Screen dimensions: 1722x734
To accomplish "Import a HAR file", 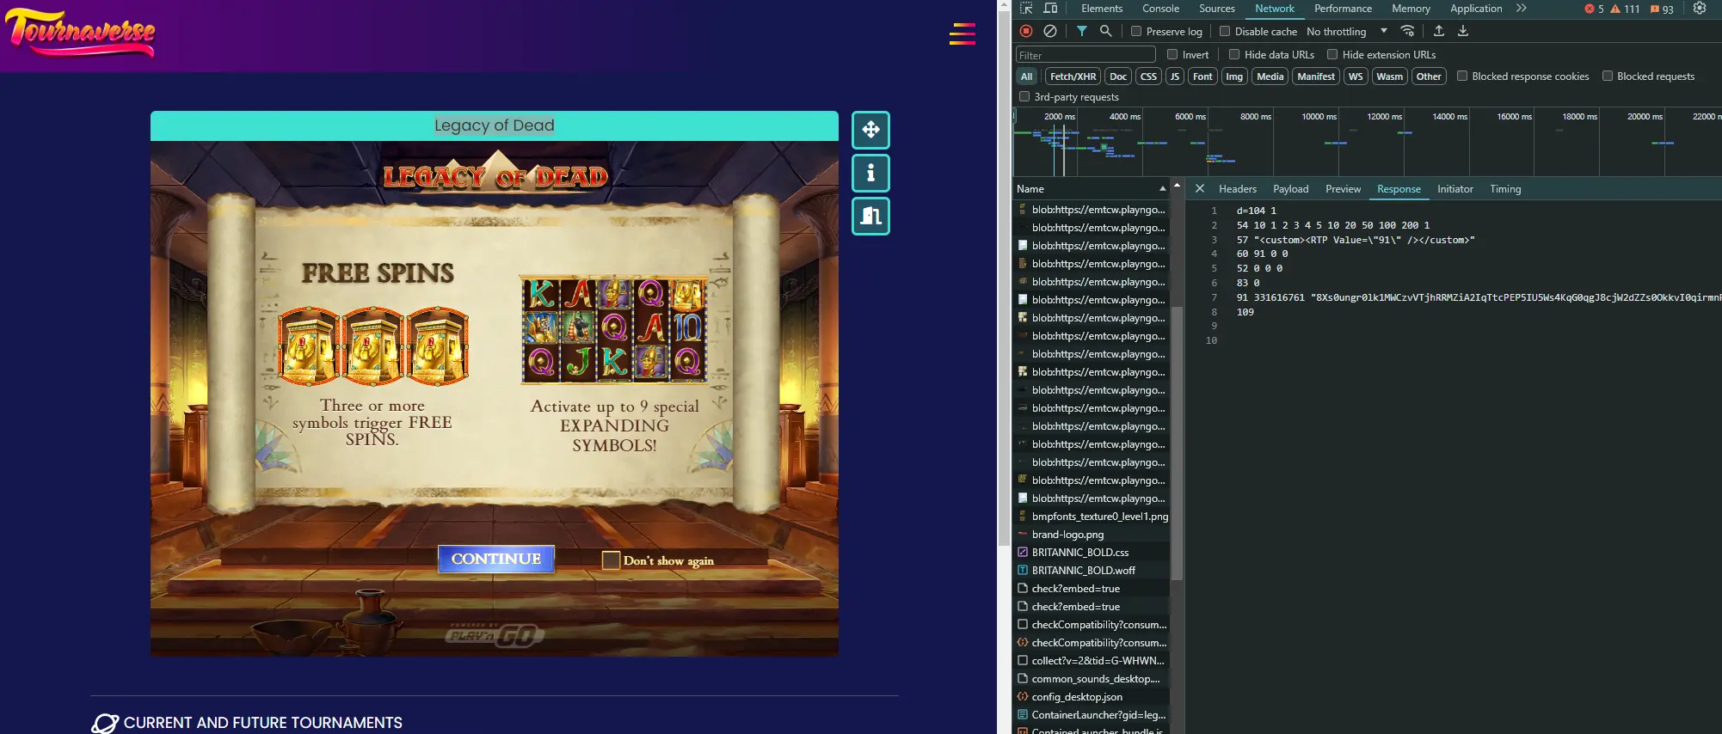I will [x=1439, y=31].
